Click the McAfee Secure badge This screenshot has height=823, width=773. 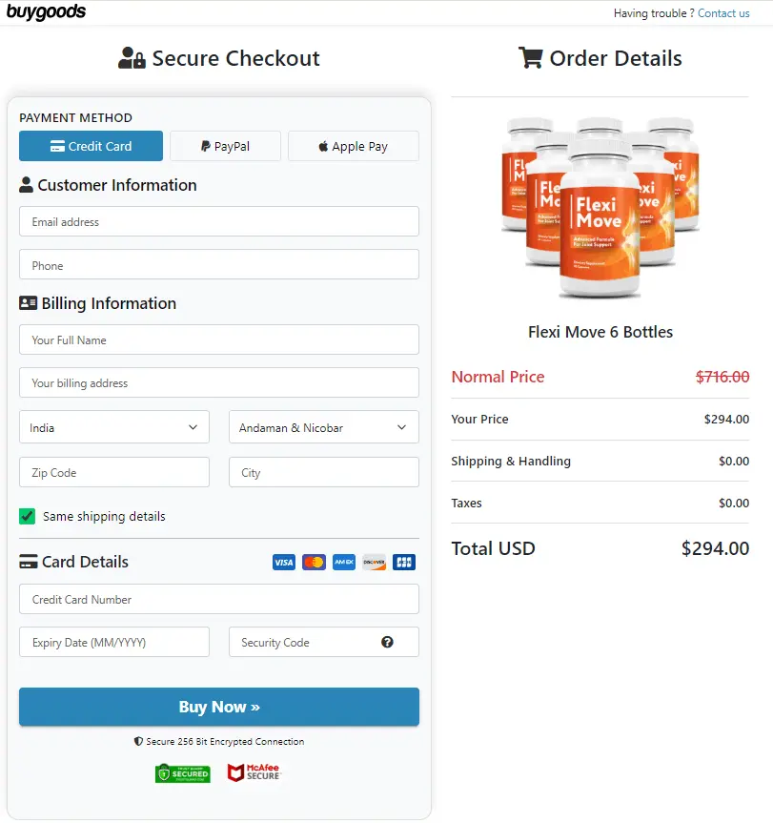[253, 772]
